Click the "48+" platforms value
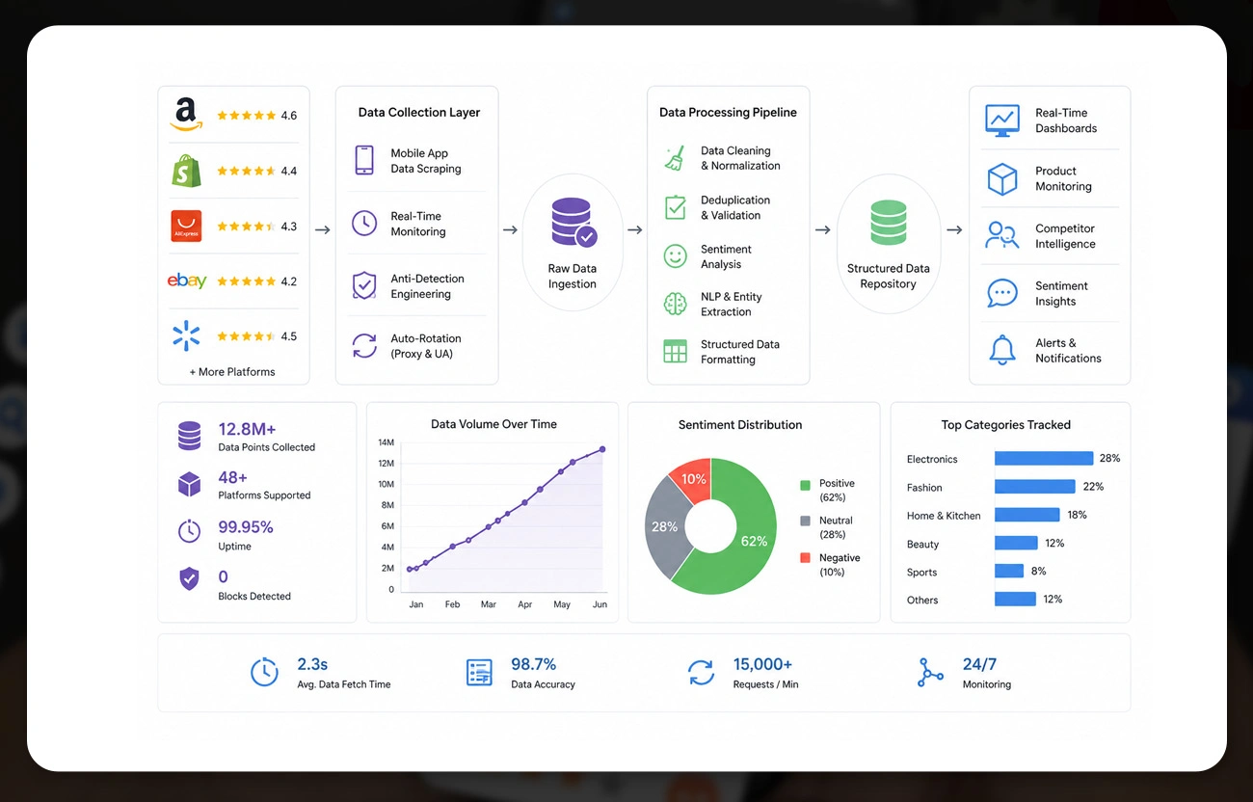Image resolution: width=1253 pixels, height=802 pixels. click(x=232, y=477)
